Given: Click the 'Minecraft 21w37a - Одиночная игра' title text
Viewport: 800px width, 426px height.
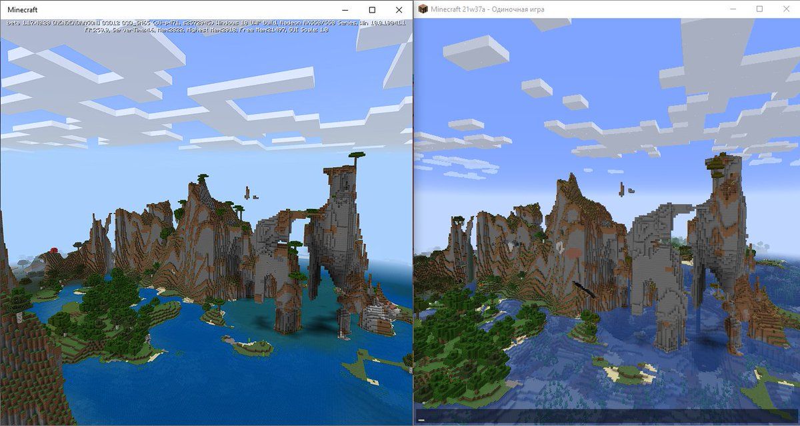Looking at the screenshot, I should (x=487, y=9).
